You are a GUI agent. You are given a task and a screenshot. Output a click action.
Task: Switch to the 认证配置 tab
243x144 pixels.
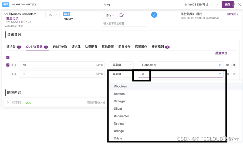91,47
